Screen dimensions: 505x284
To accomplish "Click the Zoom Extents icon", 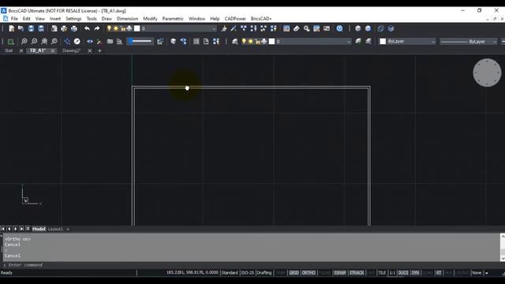I will point(44,41).
